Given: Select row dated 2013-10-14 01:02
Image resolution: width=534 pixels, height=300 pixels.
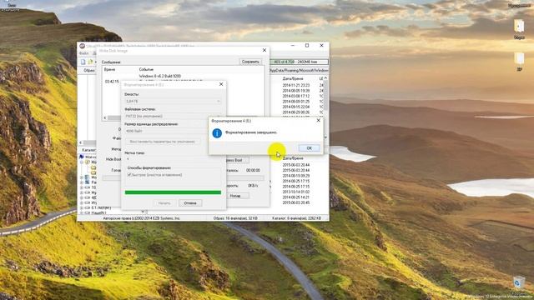Looking at the screenshot, I should pyautogui.click(x=295, y=192).
